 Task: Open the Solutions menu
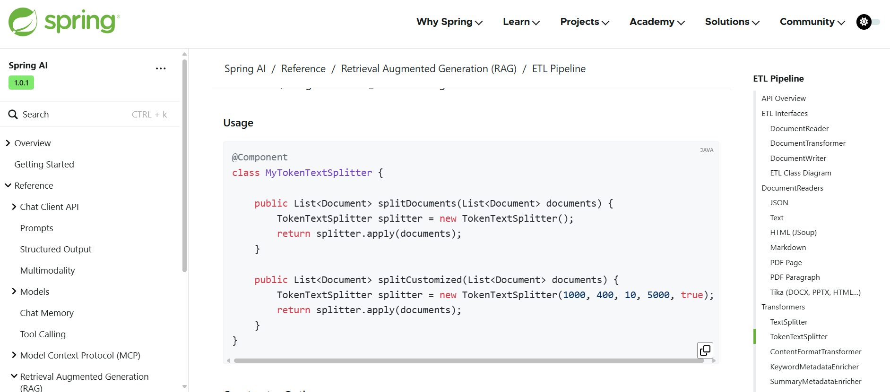click(732, 22)
